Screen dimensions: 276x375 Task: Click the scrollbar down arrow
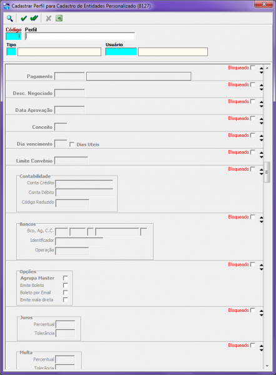[267, 366]
